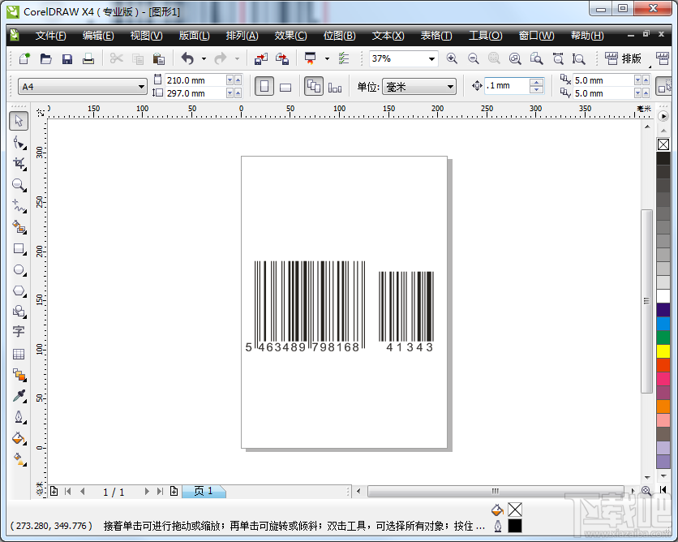
Task: Click the 排版 layout button
Action: 623,58
